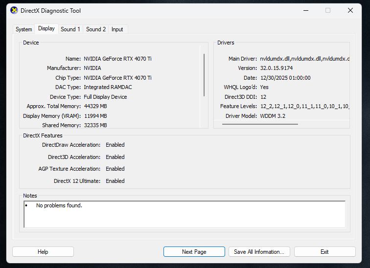
Task: Click the Integrated RAMDAC value
Action: pyautogui.click(x=108, y=87)
